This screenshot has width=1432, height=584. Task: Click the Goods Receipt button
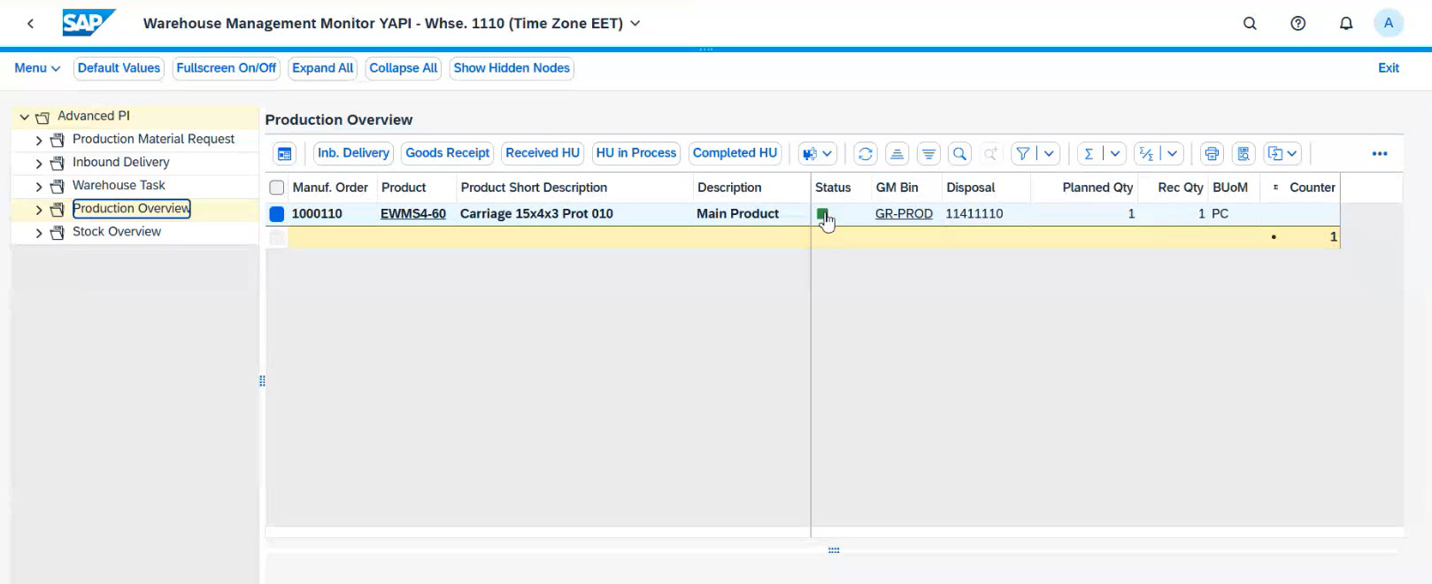[x=447, y=153]
